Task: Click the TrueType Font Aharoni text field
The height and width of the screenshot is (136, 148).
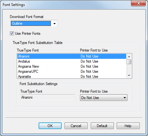Action: [47, 97]
